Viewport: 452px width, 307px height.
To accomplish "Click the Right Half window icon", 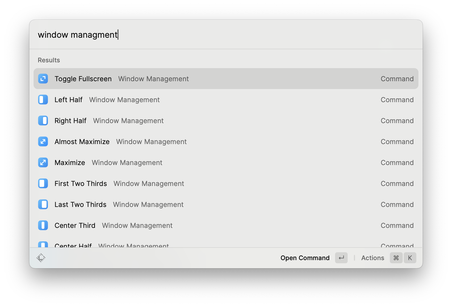I will [x=43, y=120].
